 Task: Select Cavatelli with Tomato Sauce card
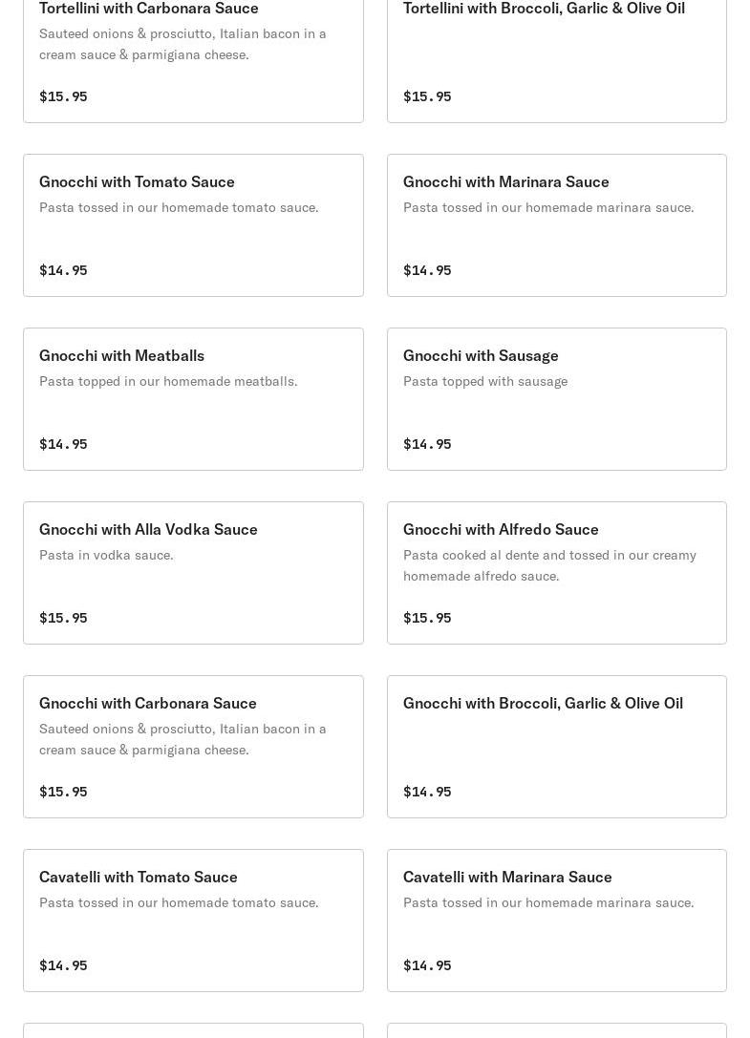click(x=193, y=921)
